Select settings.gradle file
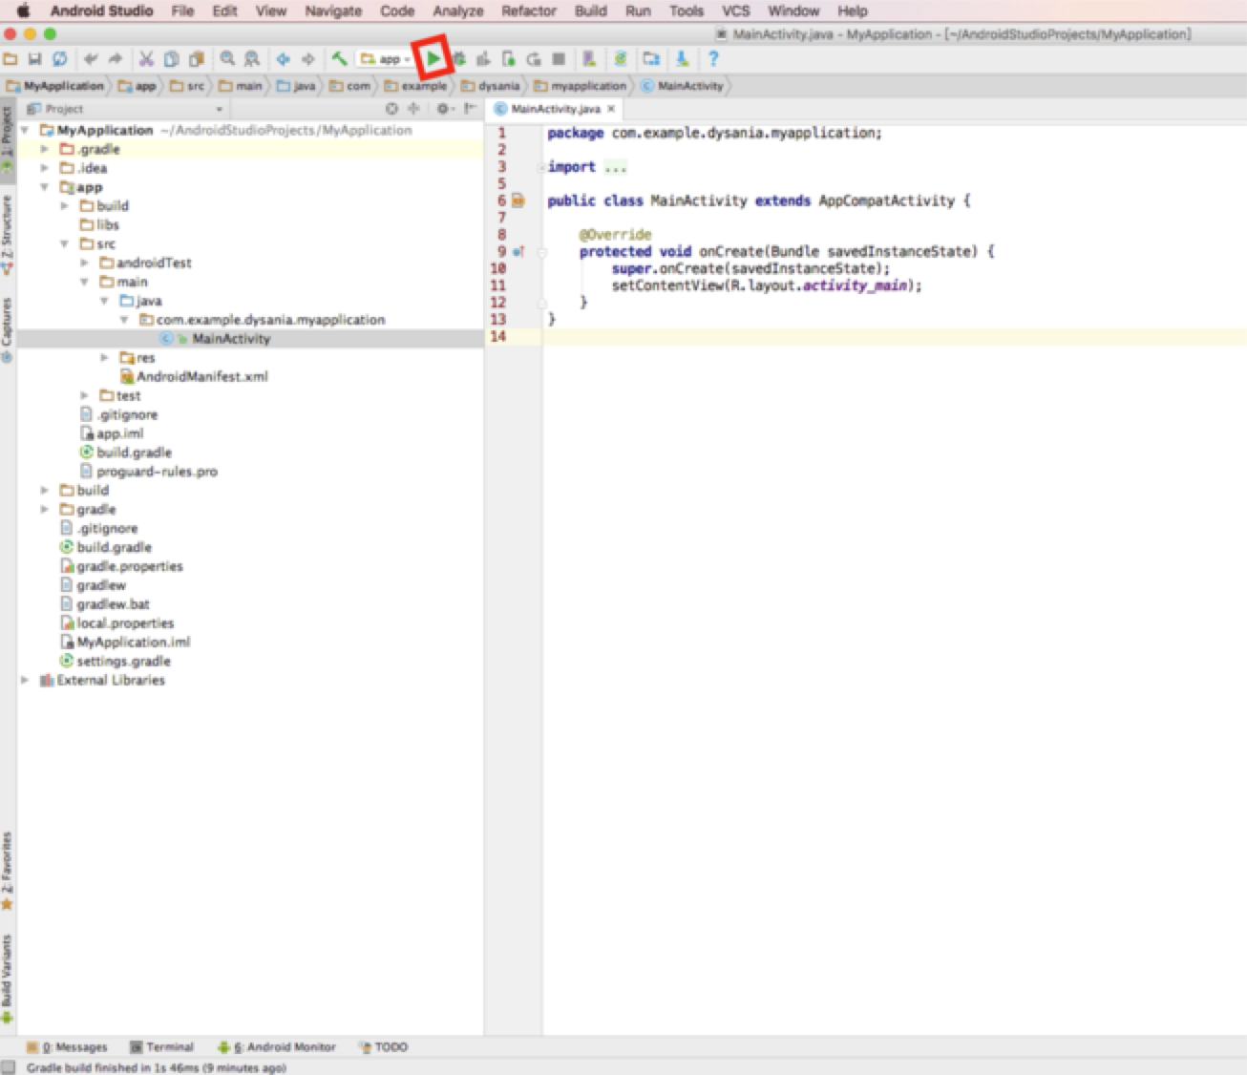 116,661
